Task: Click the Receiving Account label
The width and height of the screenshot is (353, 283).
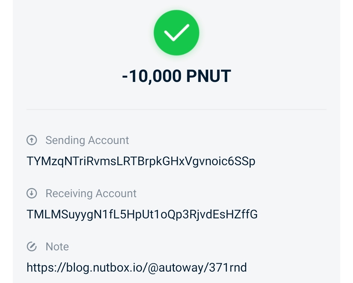Action: [x=91, y=194]
